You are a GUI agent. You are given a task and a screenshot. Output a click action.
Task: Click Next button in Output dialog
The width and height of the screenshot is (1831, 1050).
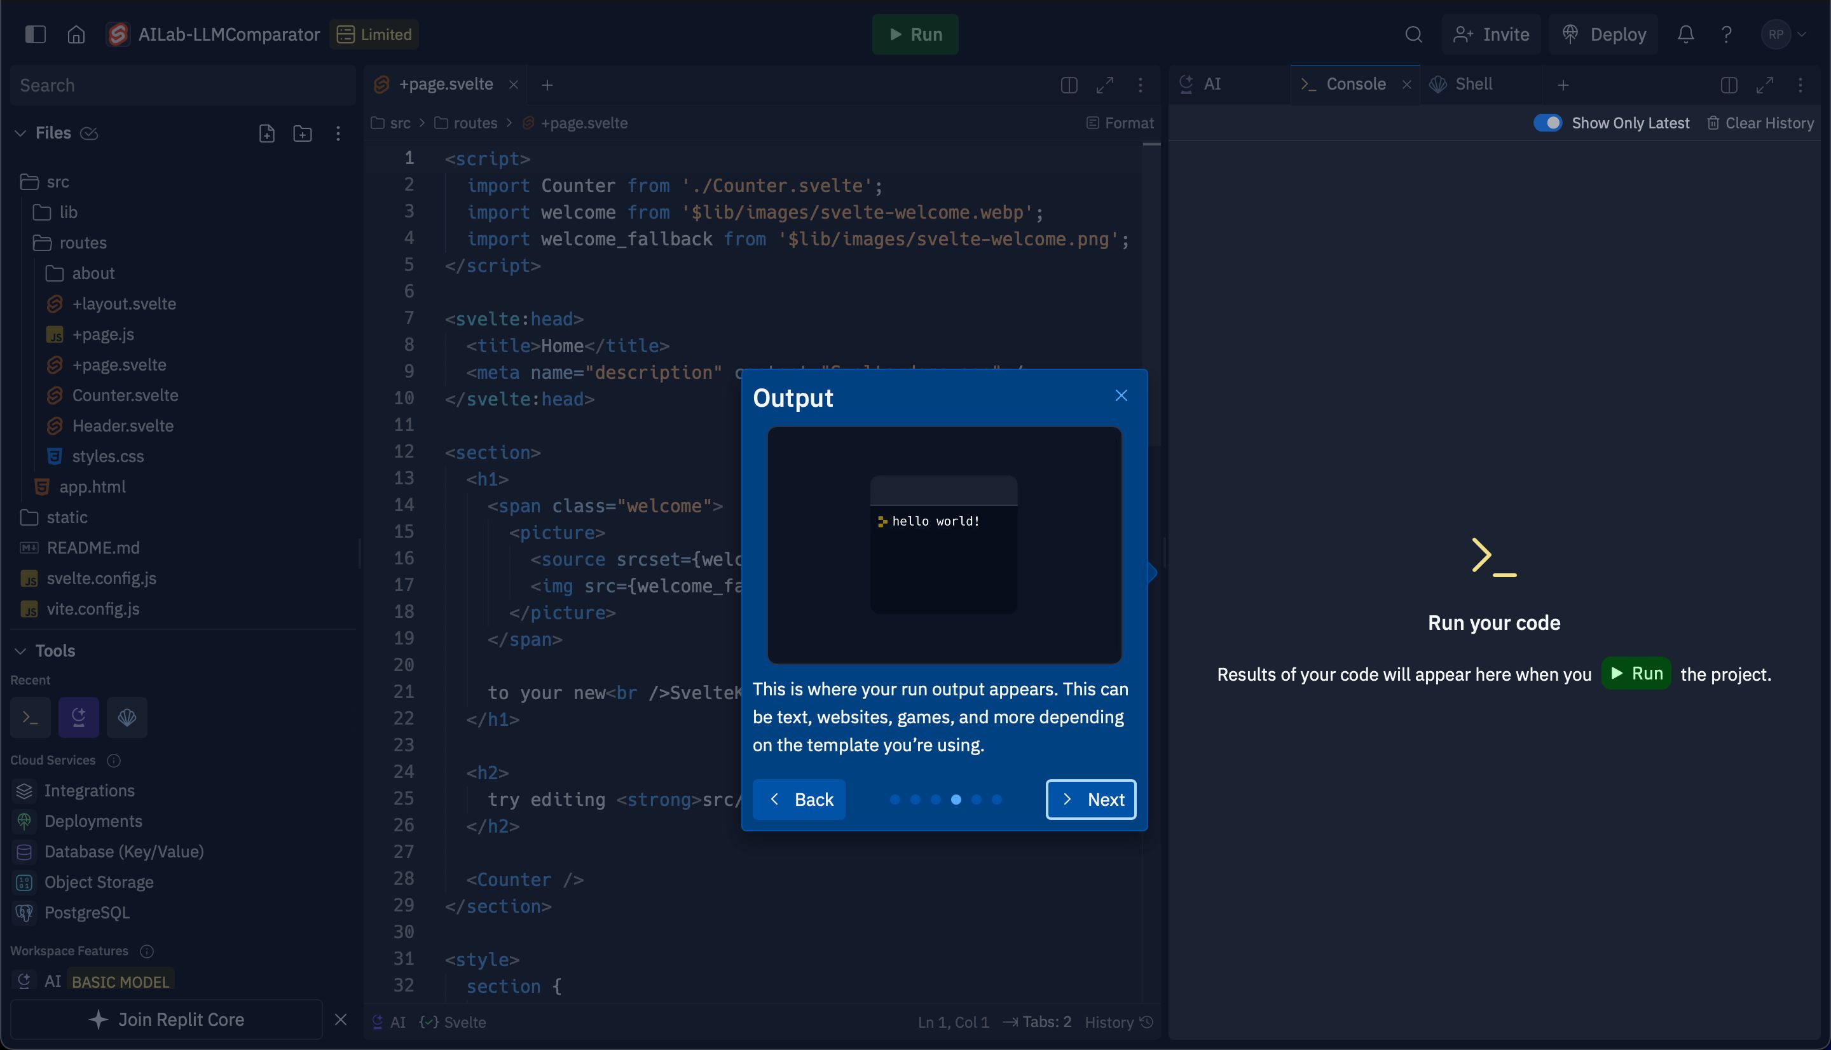[1089, 798]
